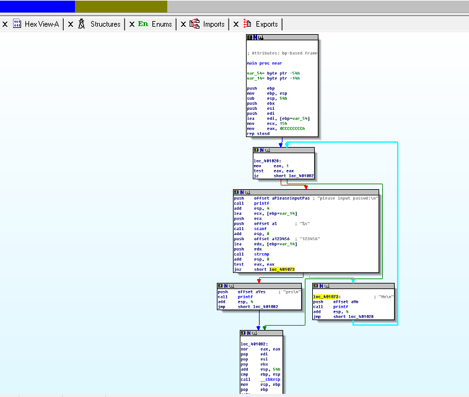Open the Imports tab
The height and width of the screenshot is (397, 469).
coord(213,24)
